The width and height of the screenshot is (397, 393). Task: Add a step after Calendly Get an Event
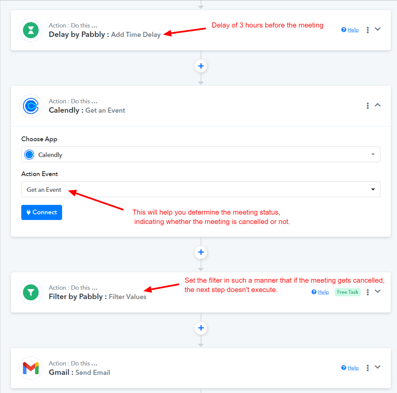coord(201,252)
